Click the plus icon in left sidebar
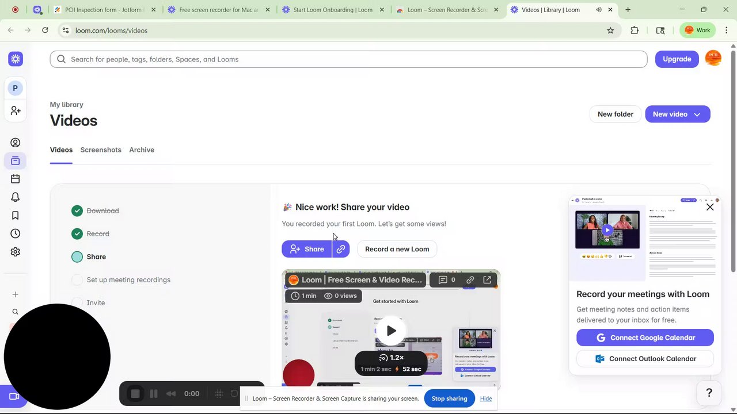This screenshot has height=414, width=737. (16, 294)
